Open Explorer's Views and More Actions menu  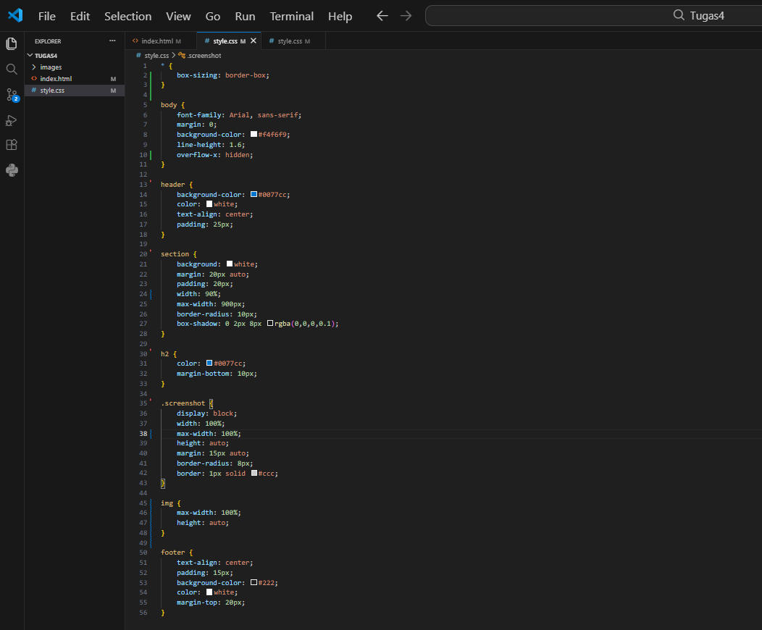coord(112,41)
